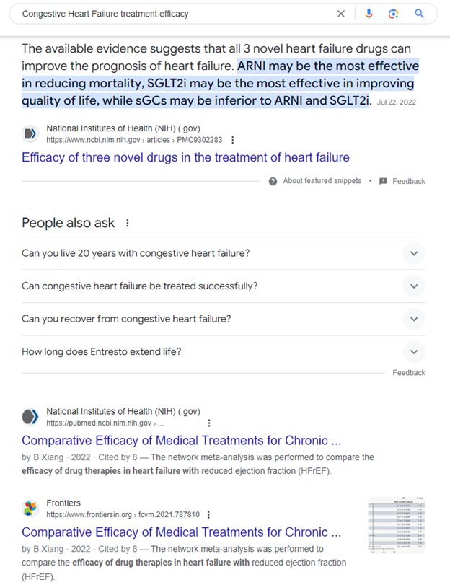Expand 'How long does Entresto extend life'
Screen dimensions: 450x585
(413, 352)
